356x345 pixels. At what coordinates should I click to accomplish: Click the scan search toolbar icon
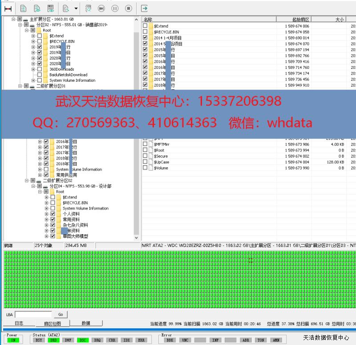tap(88, 8)
